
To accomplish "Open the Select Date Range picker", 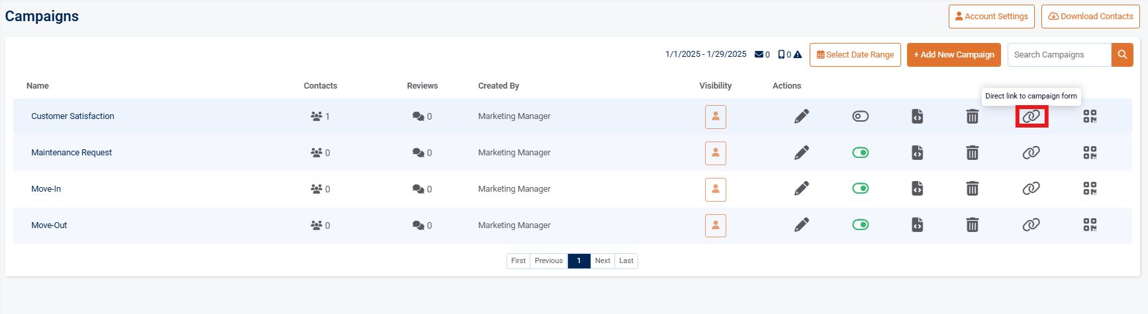I will pos(855,55).
